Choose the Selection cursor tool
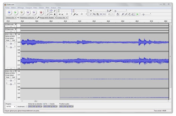 point(48,11)
